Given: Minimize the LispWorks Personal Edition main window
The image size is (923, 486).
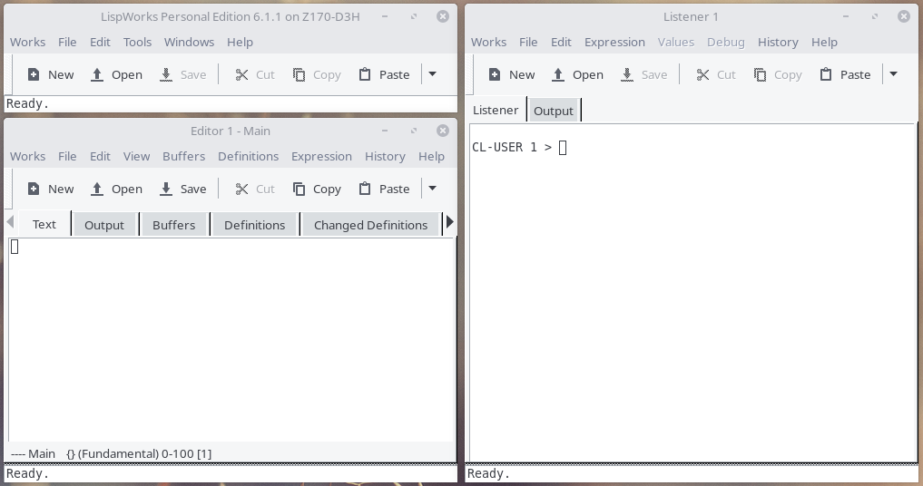Looking at the screenshot, I should pos(385,16).
